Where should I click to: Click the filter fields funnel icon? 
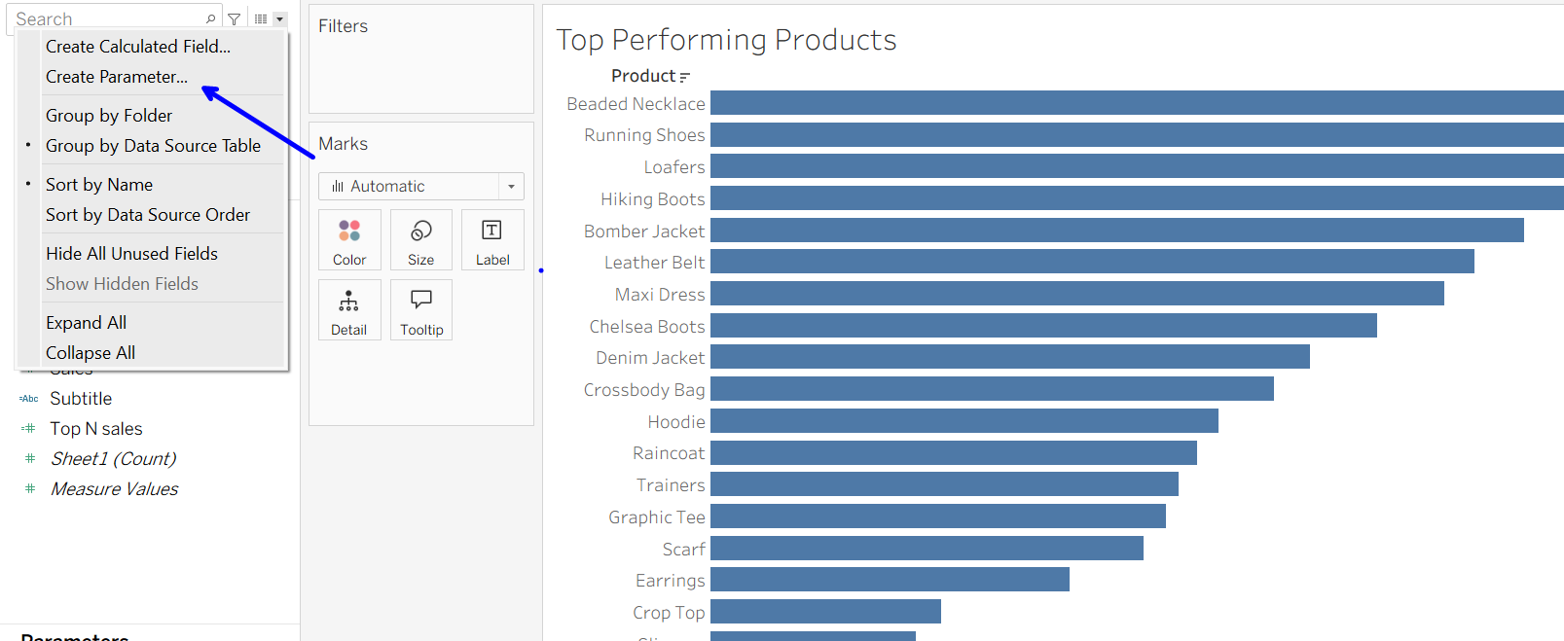pos(235,18)
